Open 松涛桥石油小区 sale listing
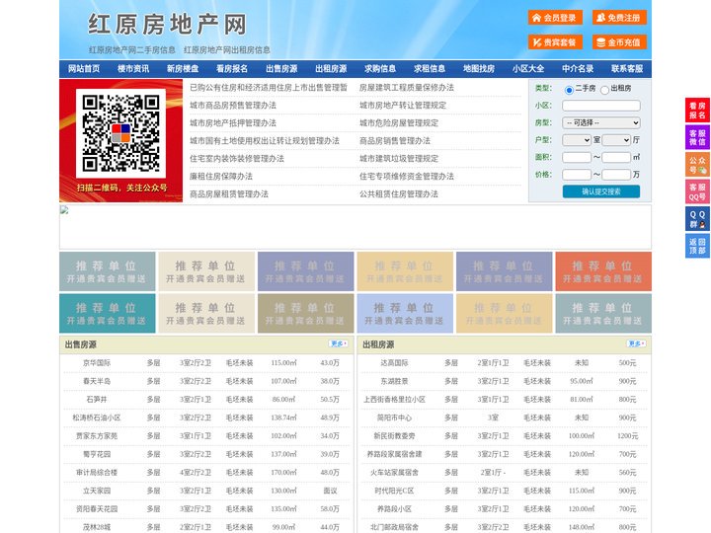Screen dimensions: 711x533 (97, 418)
